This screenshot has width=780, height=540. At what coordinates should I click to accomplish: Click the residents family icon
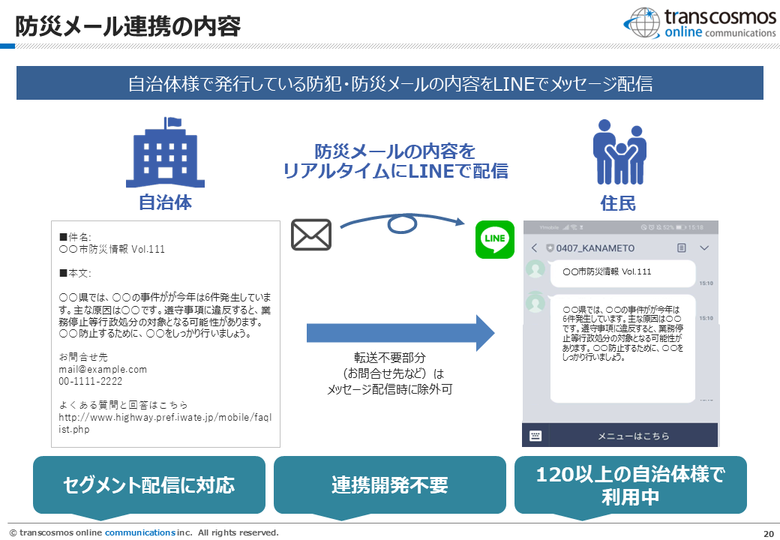[619, 152]
